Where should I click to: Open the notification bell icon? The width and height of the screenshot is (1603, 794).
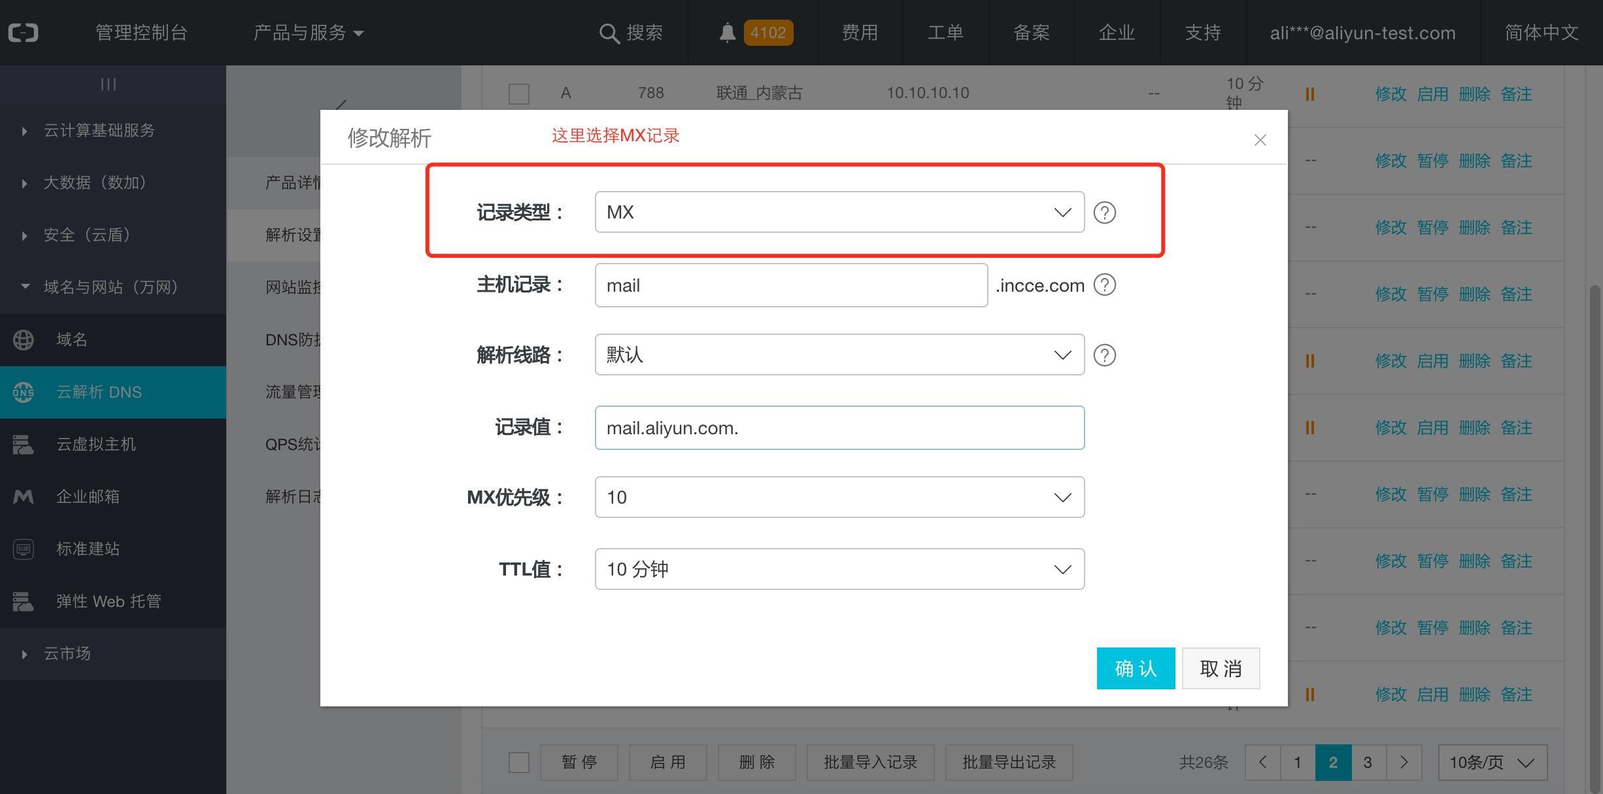tap(727, 33)
